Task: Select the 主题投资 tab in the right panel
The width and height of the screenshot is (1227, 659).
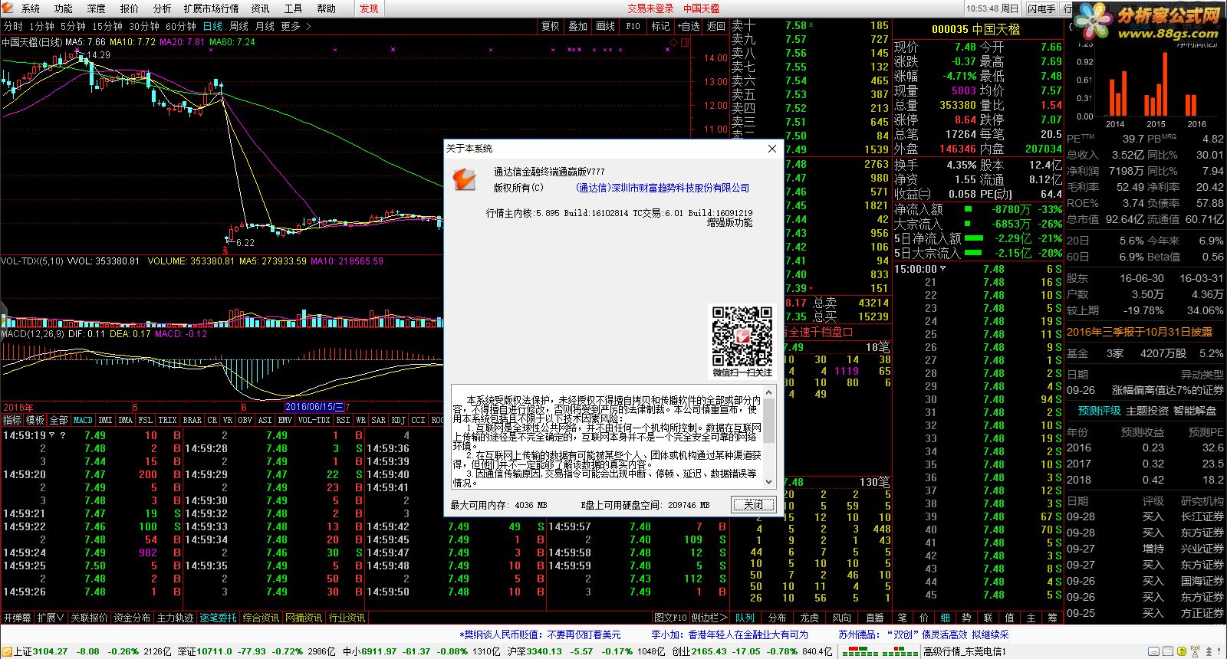Action: 1147,411
